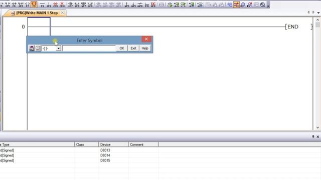Select delete horizontal line cF9 tool

[56, 4]
